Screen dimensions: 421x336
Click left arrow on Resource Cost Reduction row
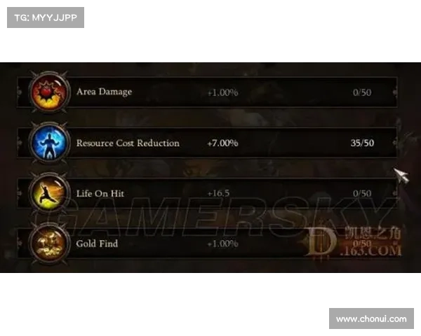[x=20, y=143]
